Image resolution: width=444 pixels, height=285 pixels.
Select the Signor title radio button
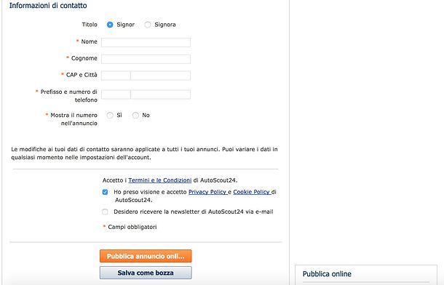coord(110,25)
